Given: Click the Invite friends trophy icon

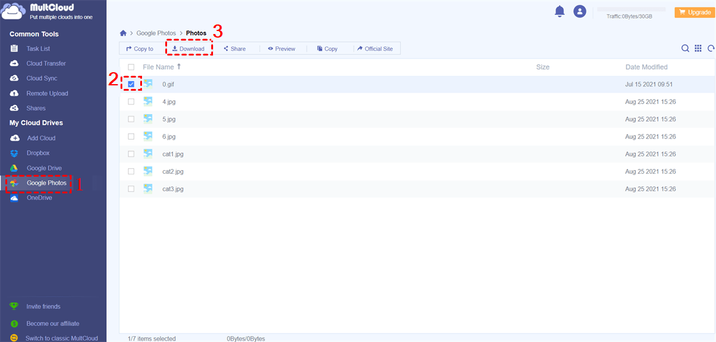Looking at the screenshot, I should pyautogui.click(x=14, y=306).
